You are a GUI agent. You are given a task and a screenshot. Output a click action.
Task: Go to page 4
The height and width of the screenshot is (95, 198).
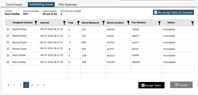tap(32, 85)
